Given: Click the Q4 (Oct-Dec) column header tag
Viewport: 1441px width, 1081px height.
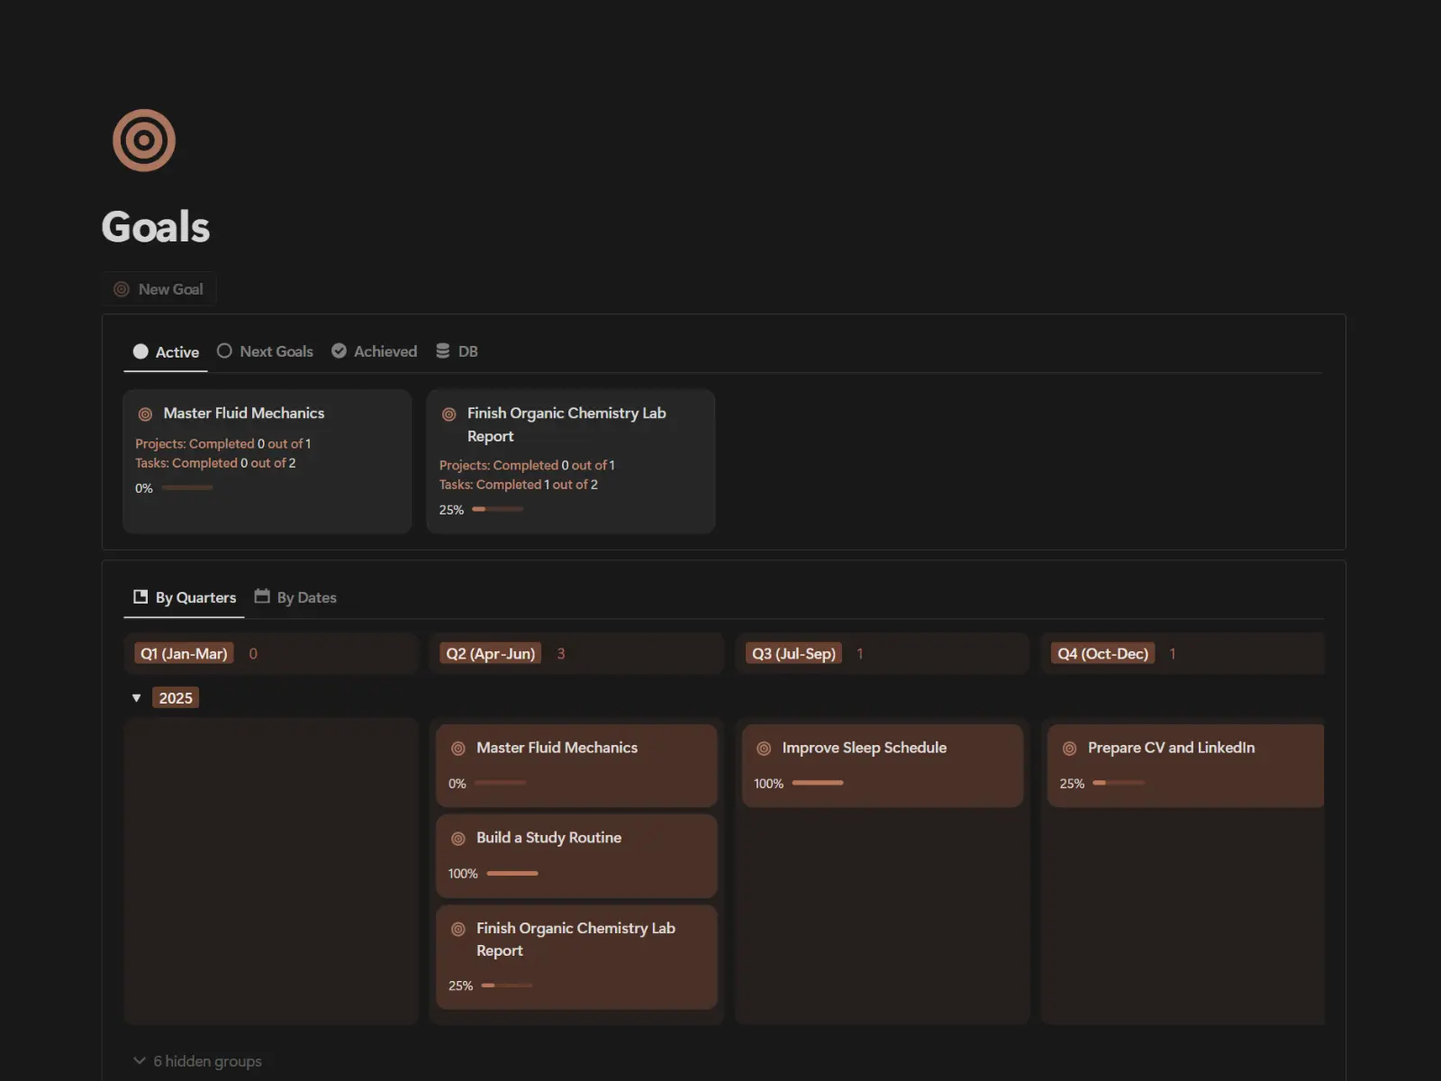Looking at the screenshot, I should coord(1102,654).
